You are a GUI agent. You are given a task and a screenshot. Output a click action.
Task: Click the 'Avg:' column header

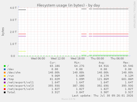click(x=102, y=63)
